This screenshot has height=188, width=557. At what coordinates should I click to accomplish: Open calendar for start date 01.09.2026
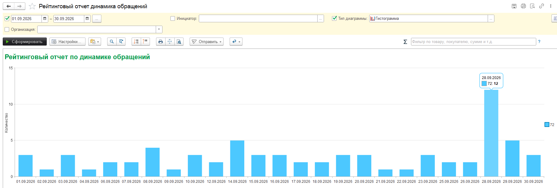(45, 19)
